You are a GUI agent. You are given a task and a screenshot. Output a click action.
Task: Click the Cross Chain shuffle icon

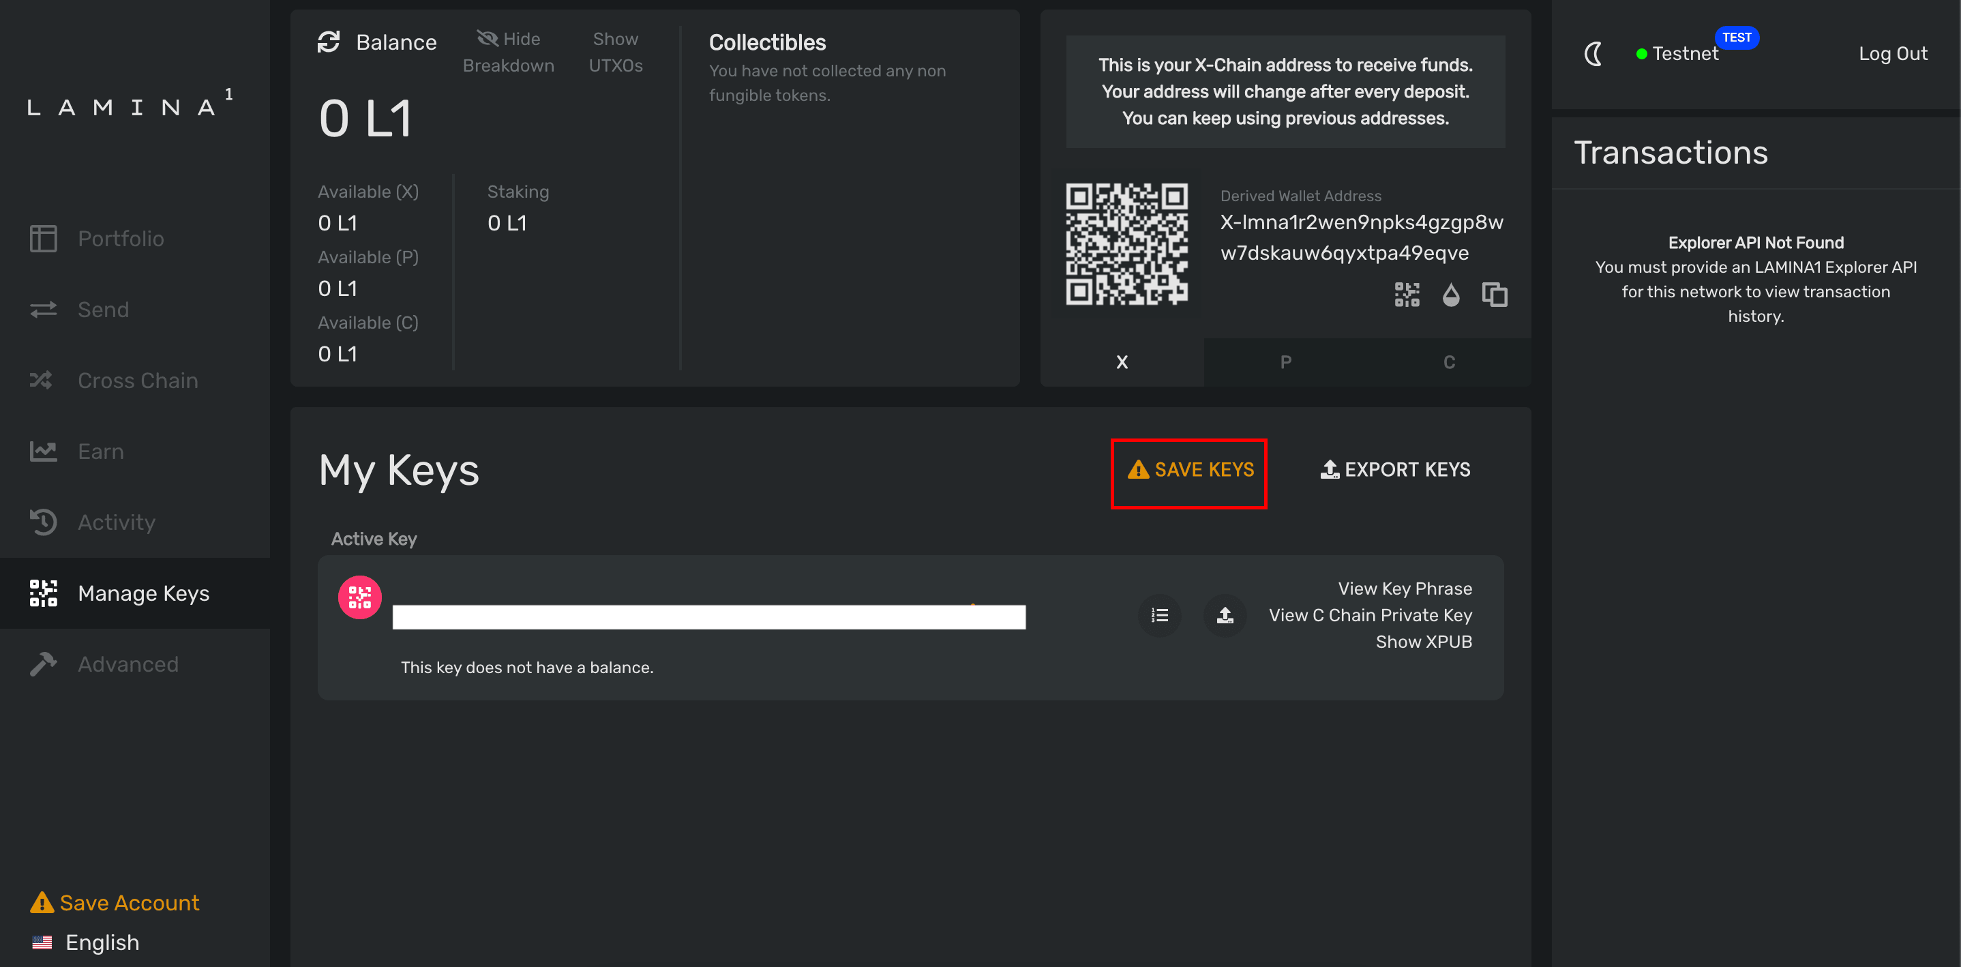point(41,379)
